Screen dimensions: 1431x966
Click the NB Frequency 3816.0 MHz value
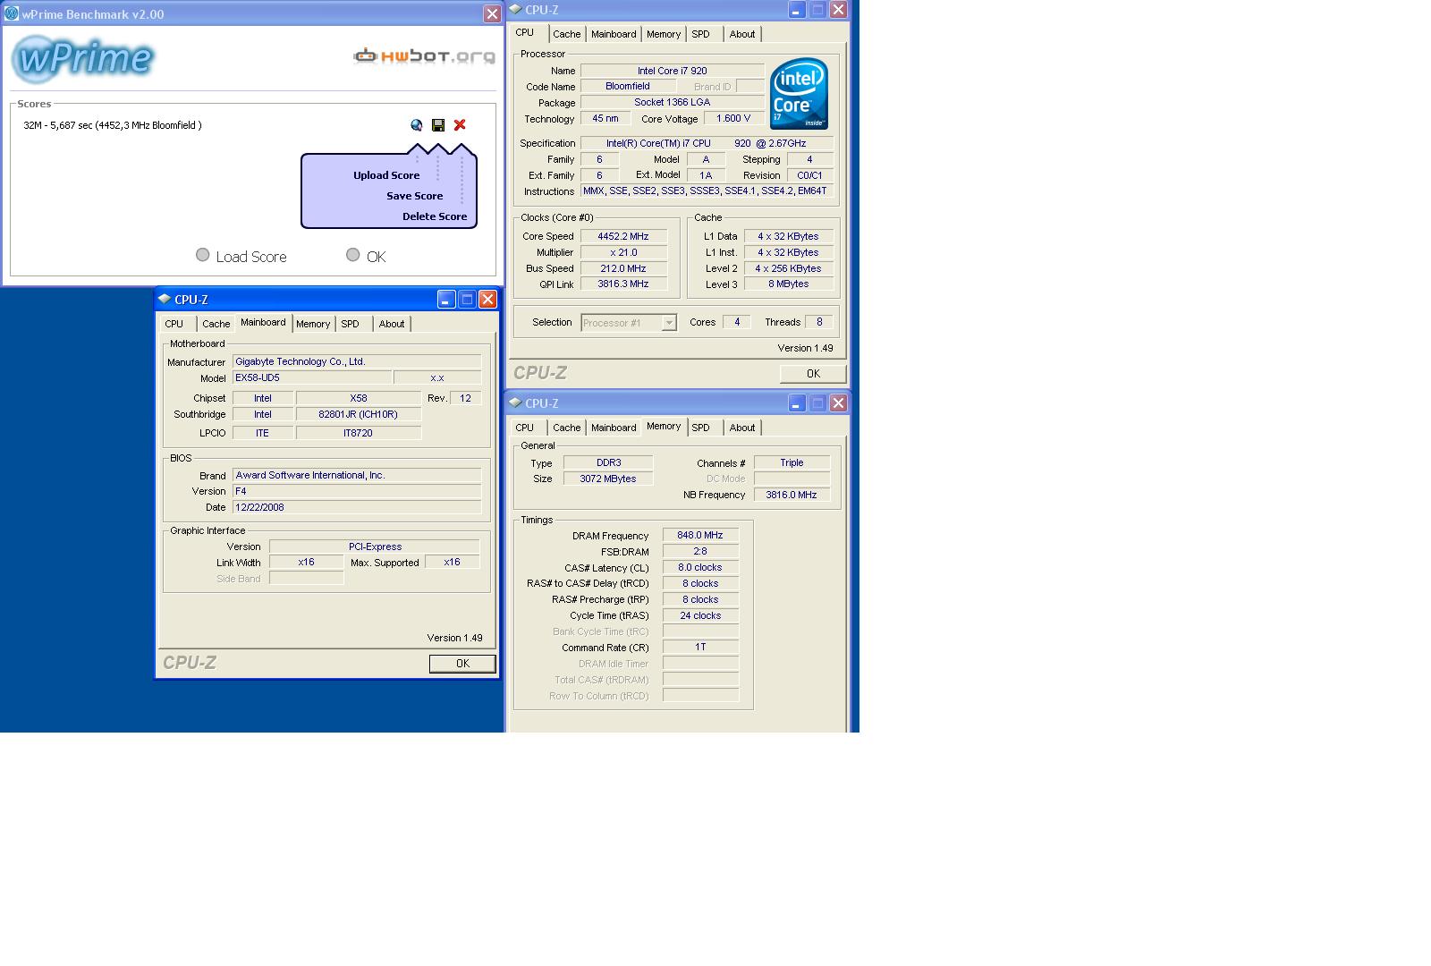click(792, 495)
